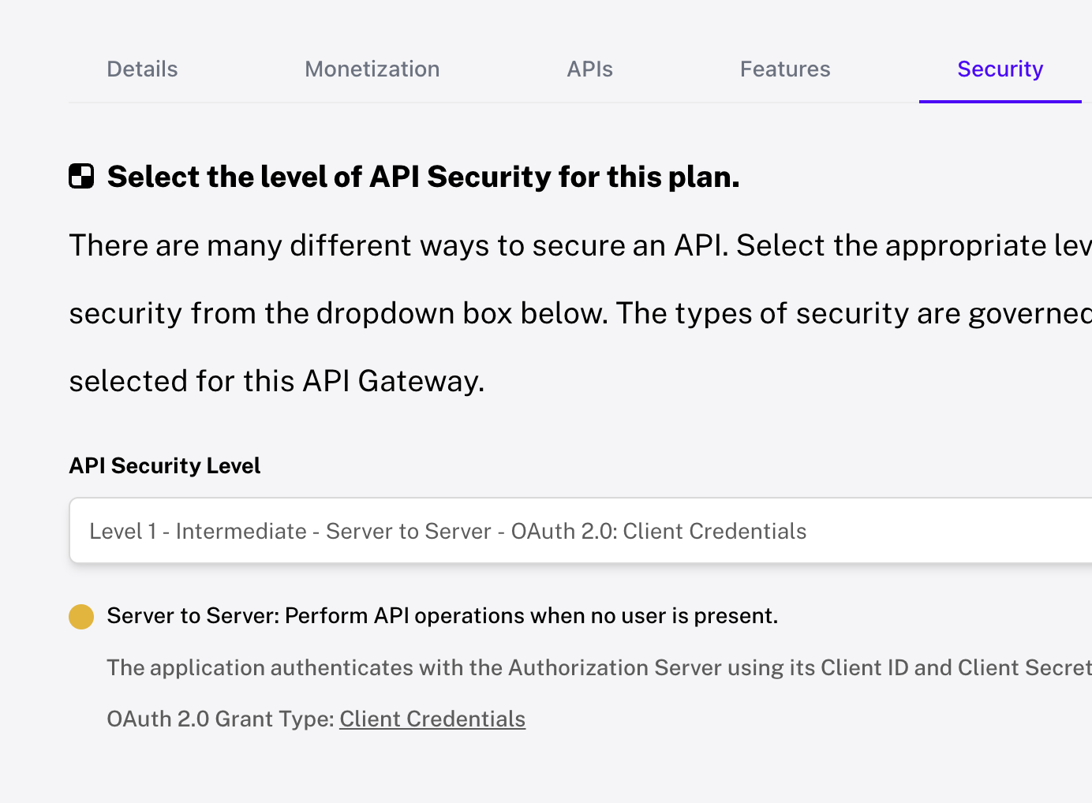Switch to the Details tab
The width and height of the screenshot is (1092, 803).
(x=142, y=69)
